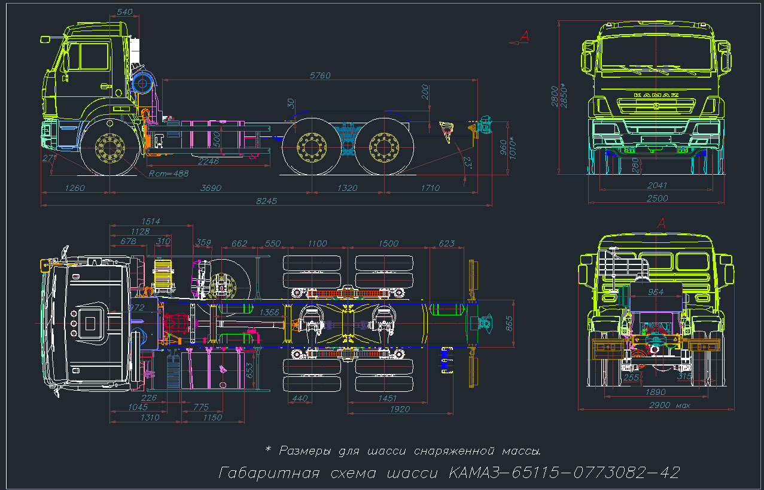Screen dimensions: 764x490
Task: Click the dimension value 1366
Action: [270, 312]
